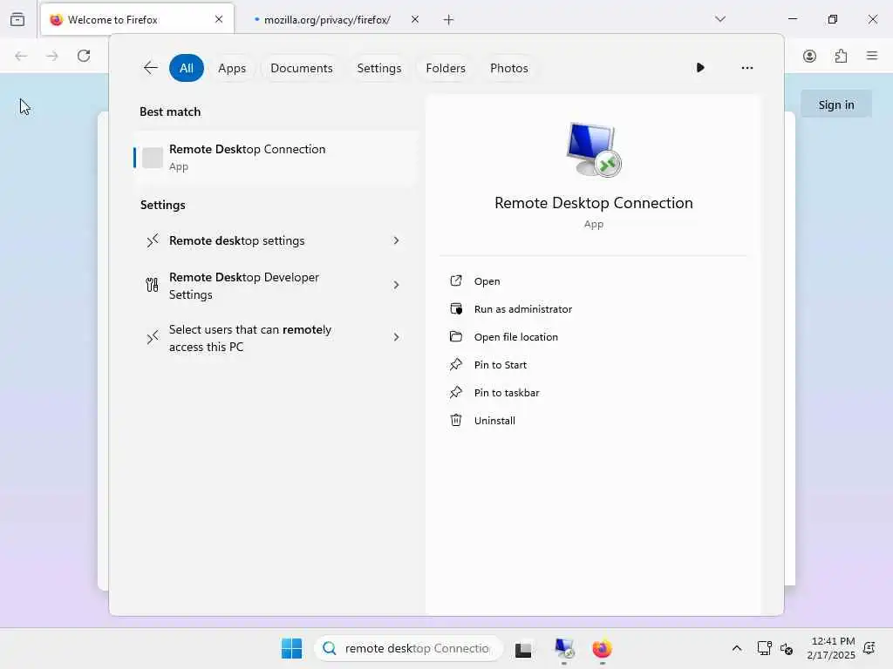Open Remote Desktop Connection from the taskbar

[x=564, y=649]
